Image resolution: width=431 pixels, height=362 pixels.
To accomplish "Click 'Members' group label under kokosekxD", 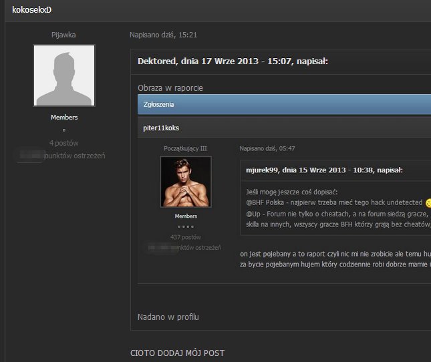I will [64, 118].
